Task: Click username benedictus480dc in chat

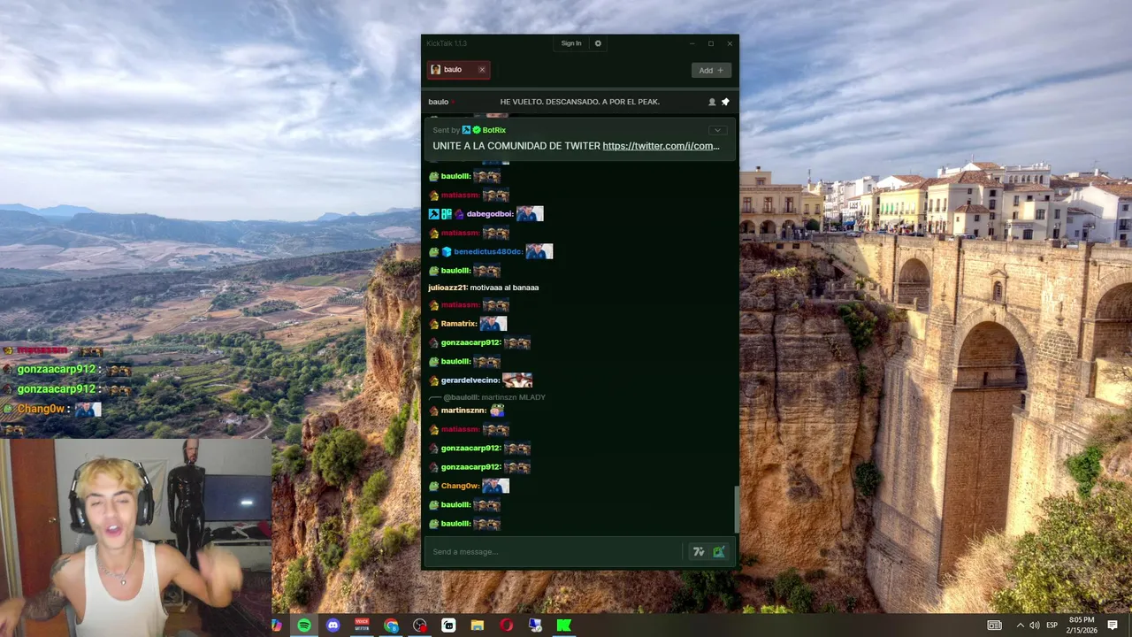Action: pyautogui.click(x=488, y=252)
